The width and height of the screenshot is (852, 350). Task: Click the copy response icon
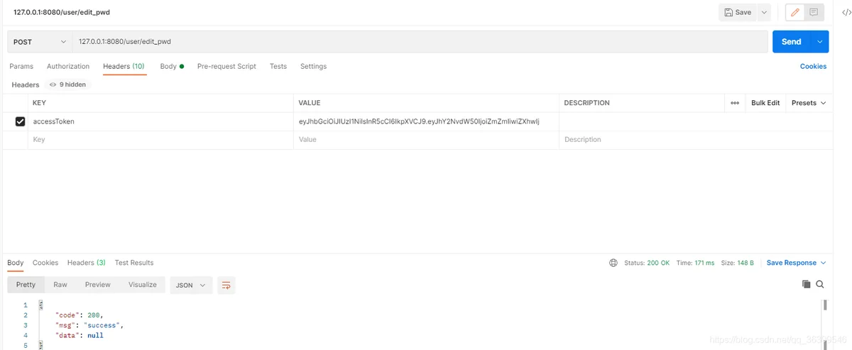[807, 284]
